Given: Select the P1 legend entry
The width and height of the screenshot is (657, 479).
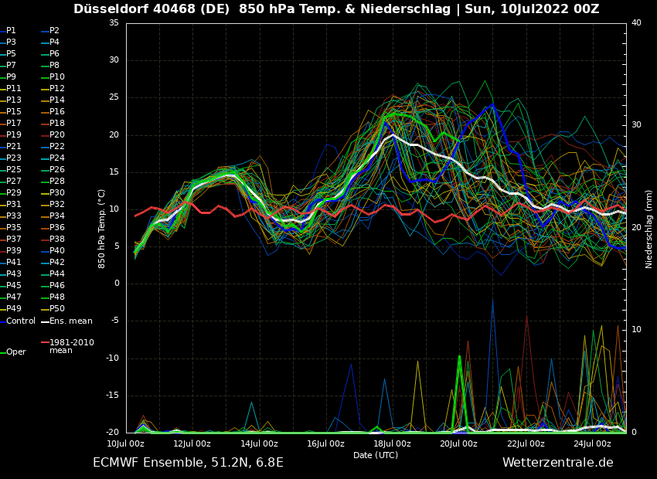Looking at the screenshot, I should 11,31.
